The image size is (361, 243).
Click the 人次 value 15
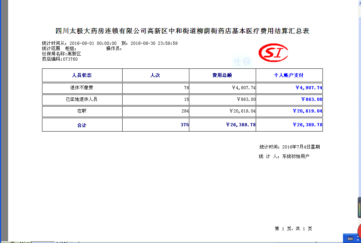(187, 99)
